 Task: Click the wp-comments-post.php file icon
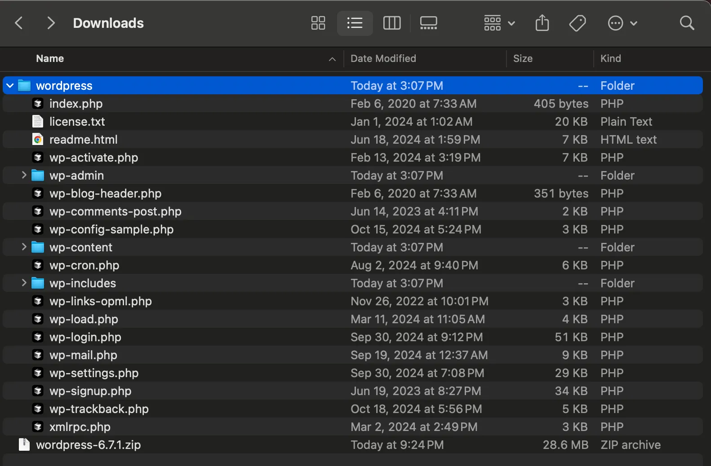38,211
